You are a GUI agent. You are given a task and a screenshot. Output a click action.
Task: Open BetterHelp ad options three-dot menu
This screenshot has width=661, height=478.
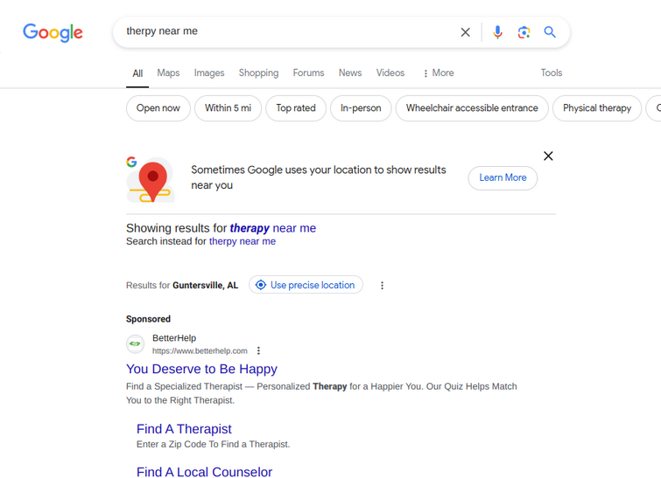click(258, 350)
